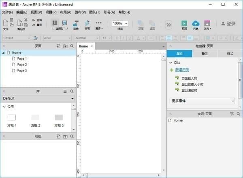Select the contained selection mode tool
The image size is (243, 178).
[x=64, y=23]
